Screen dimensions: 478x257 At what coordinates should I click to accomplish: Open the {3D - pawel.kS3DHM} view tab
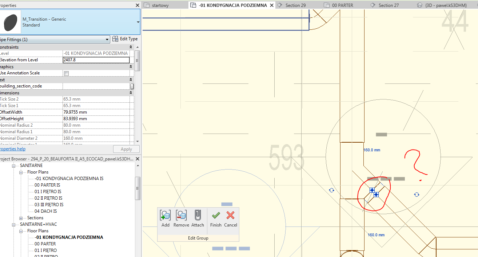tap(446, 5)
